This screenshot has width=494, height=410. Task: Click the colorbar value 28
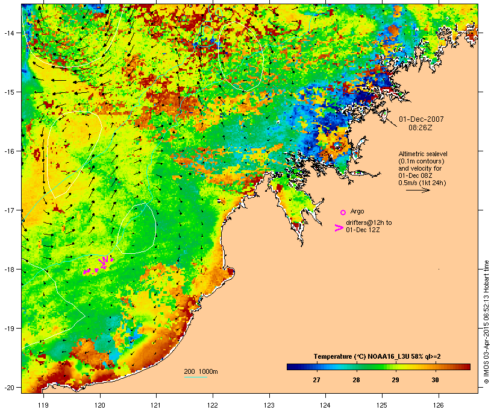pos(356,380)
